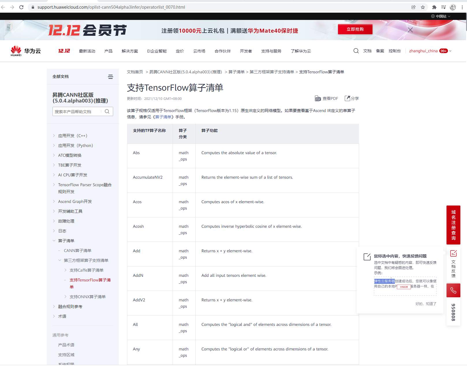Open 解决方案 in top navigation
467x366 pixels.
pyautogui.click(x=130, y=51)
